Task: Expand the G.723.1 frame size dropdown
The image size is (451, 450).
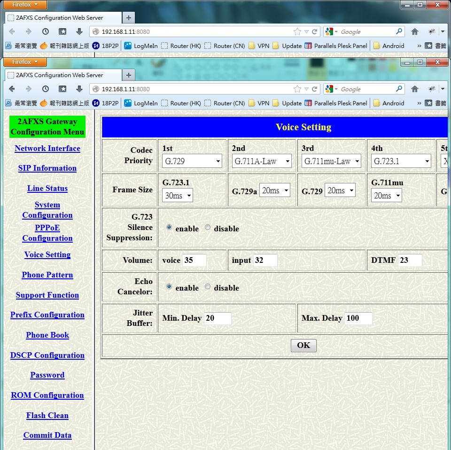Action: (178, 196)
